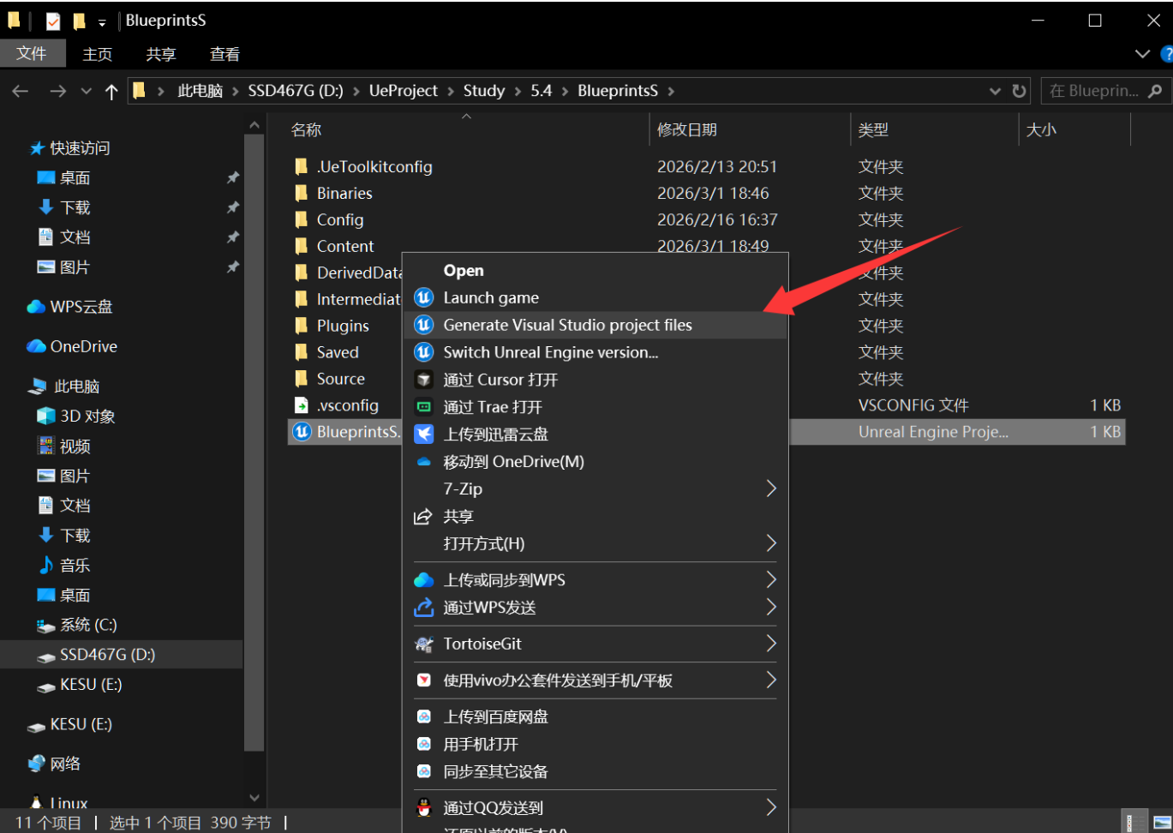
Task: Expand the 7-Zip submenu
Action: click(595, 489)
